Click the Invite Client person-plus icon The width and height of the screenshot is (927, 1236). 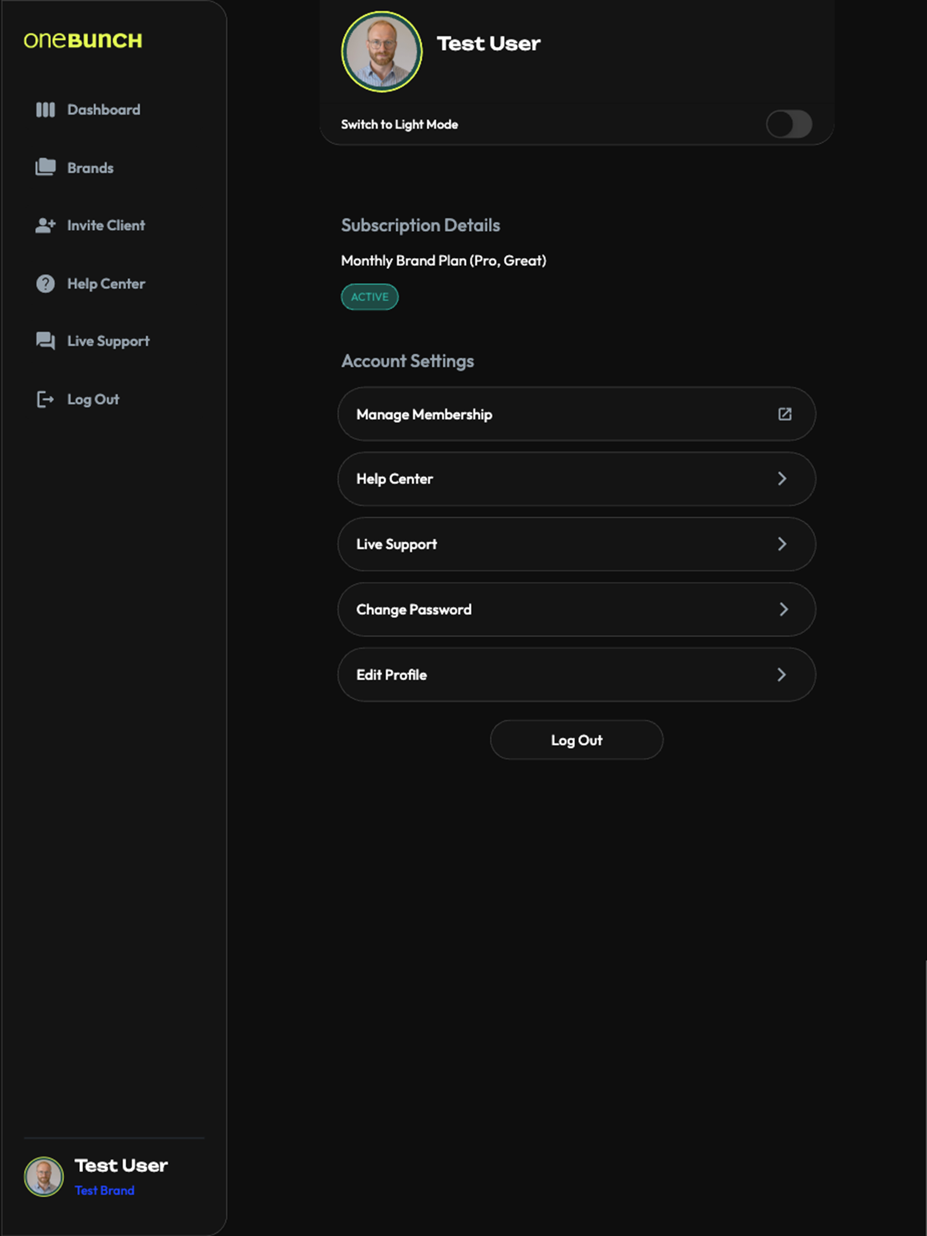(x=45, y=225)
